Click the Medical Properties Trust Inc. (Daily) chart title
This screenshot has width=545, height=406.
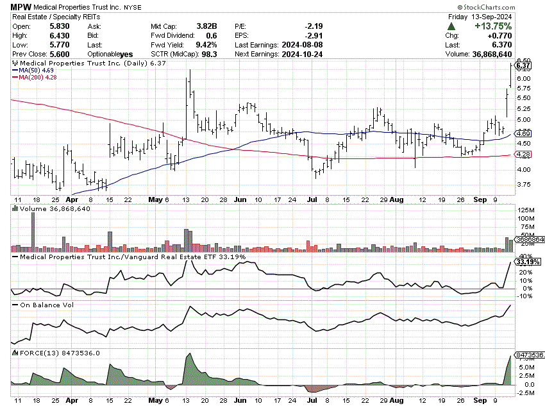pos(93,63)
